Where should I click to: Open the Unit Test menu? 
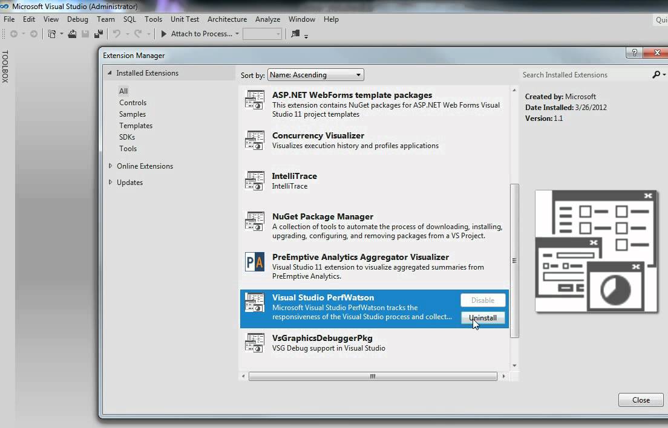185,19
